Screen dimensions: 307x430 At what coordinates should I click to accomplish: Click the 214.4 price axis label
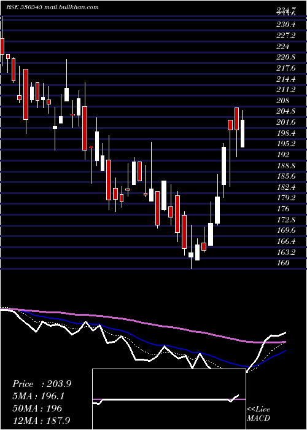(x=286, y=79)
